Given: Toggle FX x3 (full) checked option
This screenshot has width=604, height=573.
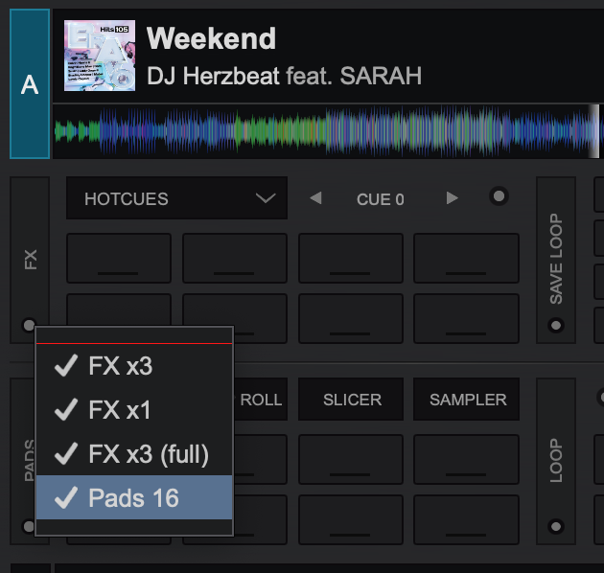Looking at the screenshot, I should [133, 454].
